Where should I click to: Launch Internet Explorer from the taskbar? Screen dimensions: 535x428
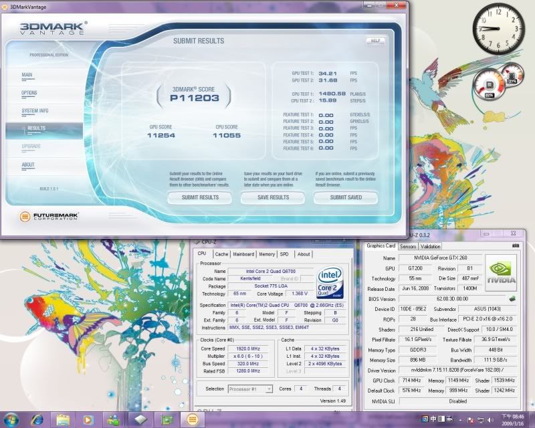(x=37, y=419)
